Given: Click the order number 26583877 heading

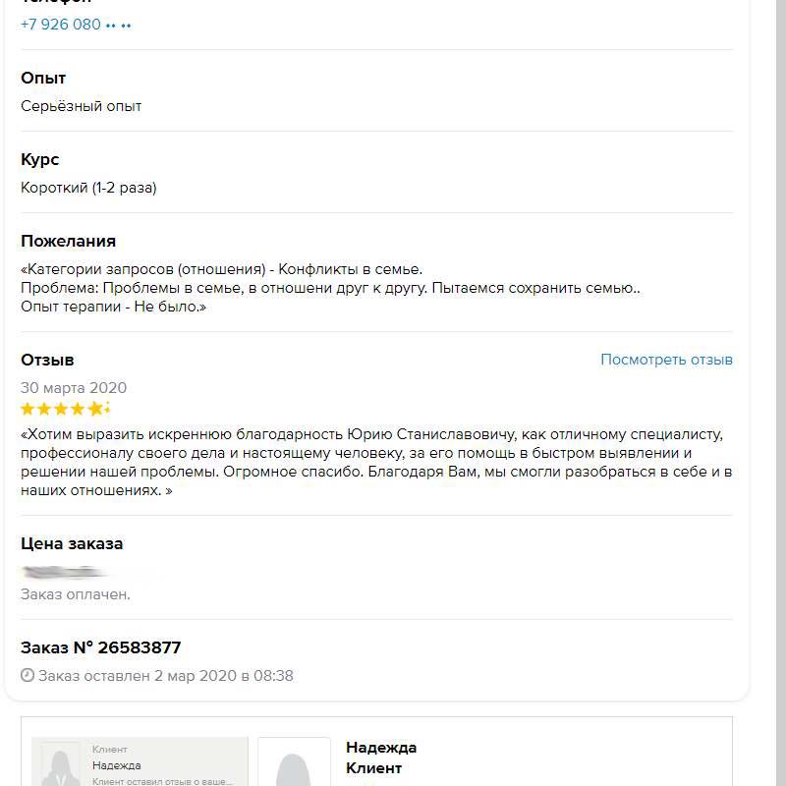Looking at the screenshot, I should click(101, 647).
